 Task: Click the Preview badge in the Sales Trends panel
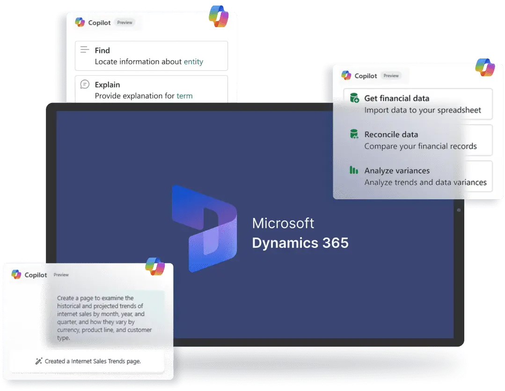click(61, 275)
